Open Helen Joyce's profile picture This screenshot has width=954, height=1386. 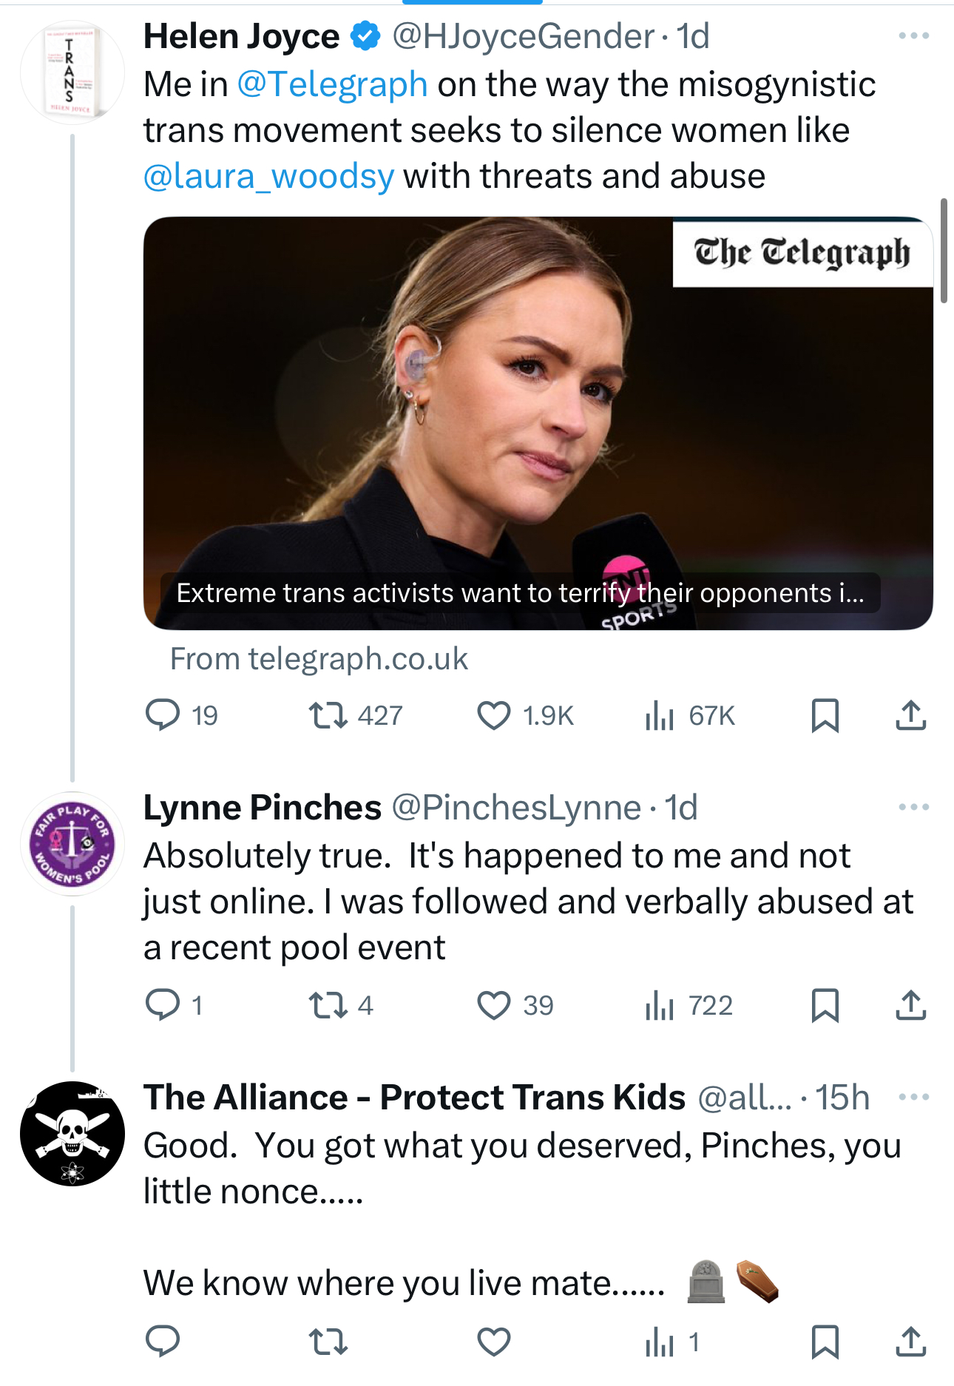point(72,72)
